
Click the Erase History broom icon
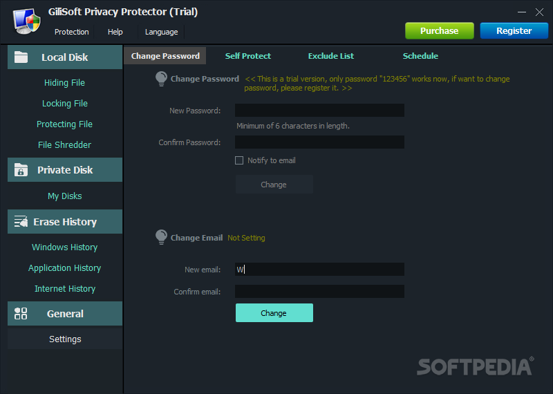click(x=21, y=221)
